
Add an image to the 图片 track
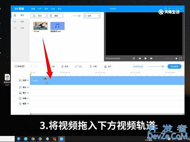pyautogui.click(x=28, y=93)
